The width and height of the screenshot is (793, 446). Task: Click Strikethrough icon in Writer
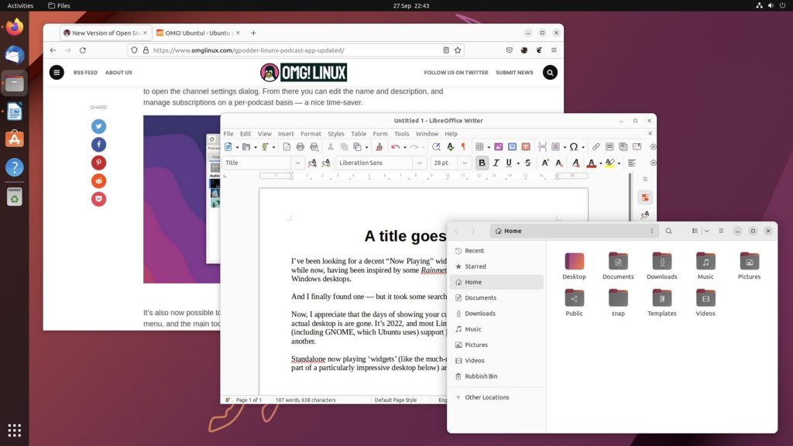click(527, 163)
